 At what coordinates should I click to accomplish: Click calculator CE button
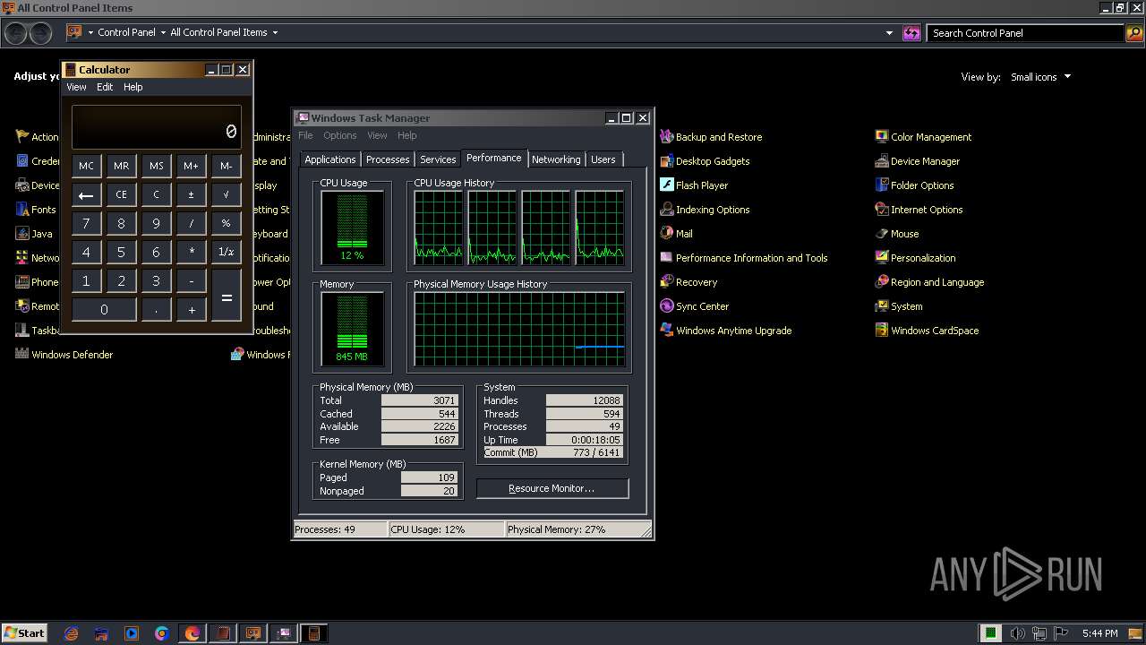pos(122,194)
